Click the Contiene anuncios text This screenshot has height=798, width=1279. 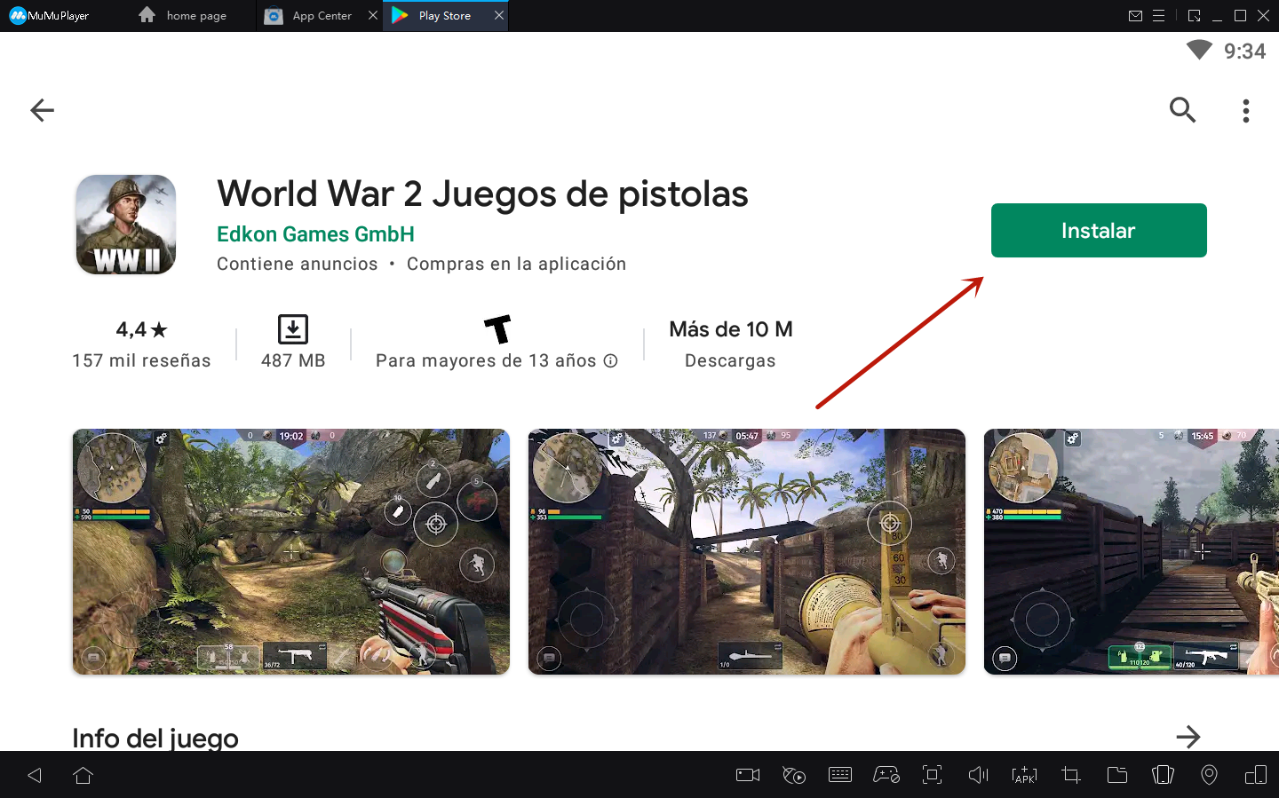298,265
